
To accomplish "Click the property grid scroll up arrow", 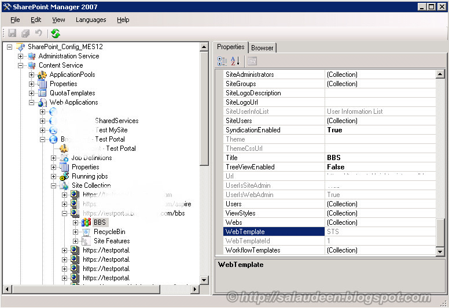I will pyautogui.click(x=440, y=75).
